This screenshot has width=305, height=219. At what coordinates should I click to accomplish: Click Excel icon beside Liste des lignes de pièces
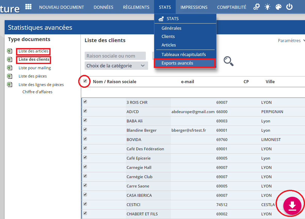tap(10, 84)
